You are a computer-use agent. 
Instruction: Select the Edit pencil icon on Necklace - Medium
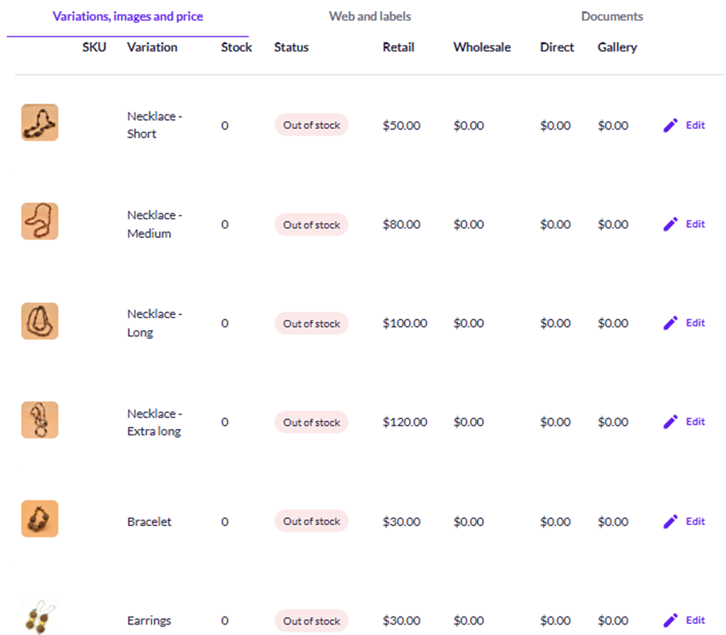pyautogui.click(x=670, y=224)
